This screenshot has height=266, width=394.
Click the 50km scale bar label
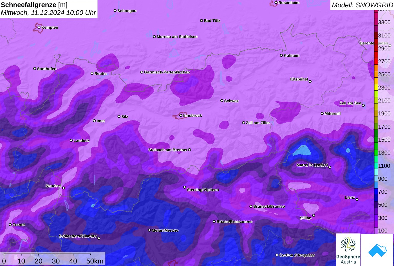(95, 261)
